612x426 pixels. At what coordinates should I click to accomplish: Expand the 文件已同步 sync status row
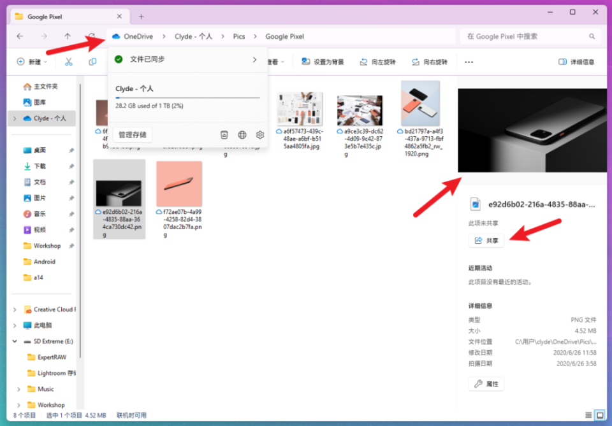click(x=254, y=59)
